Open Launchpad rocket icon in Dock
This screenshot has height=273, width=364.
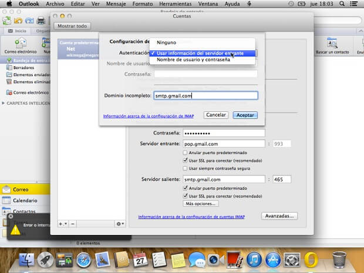pyautogui.click(x=45, y=260)
